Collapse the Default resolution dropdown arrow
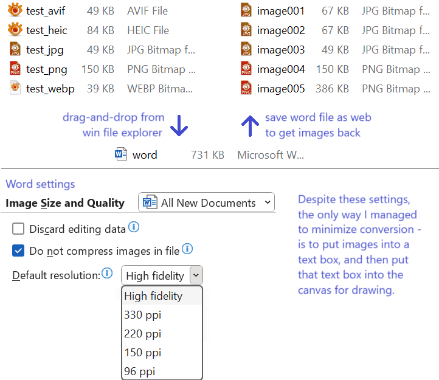 coord(196,275)
